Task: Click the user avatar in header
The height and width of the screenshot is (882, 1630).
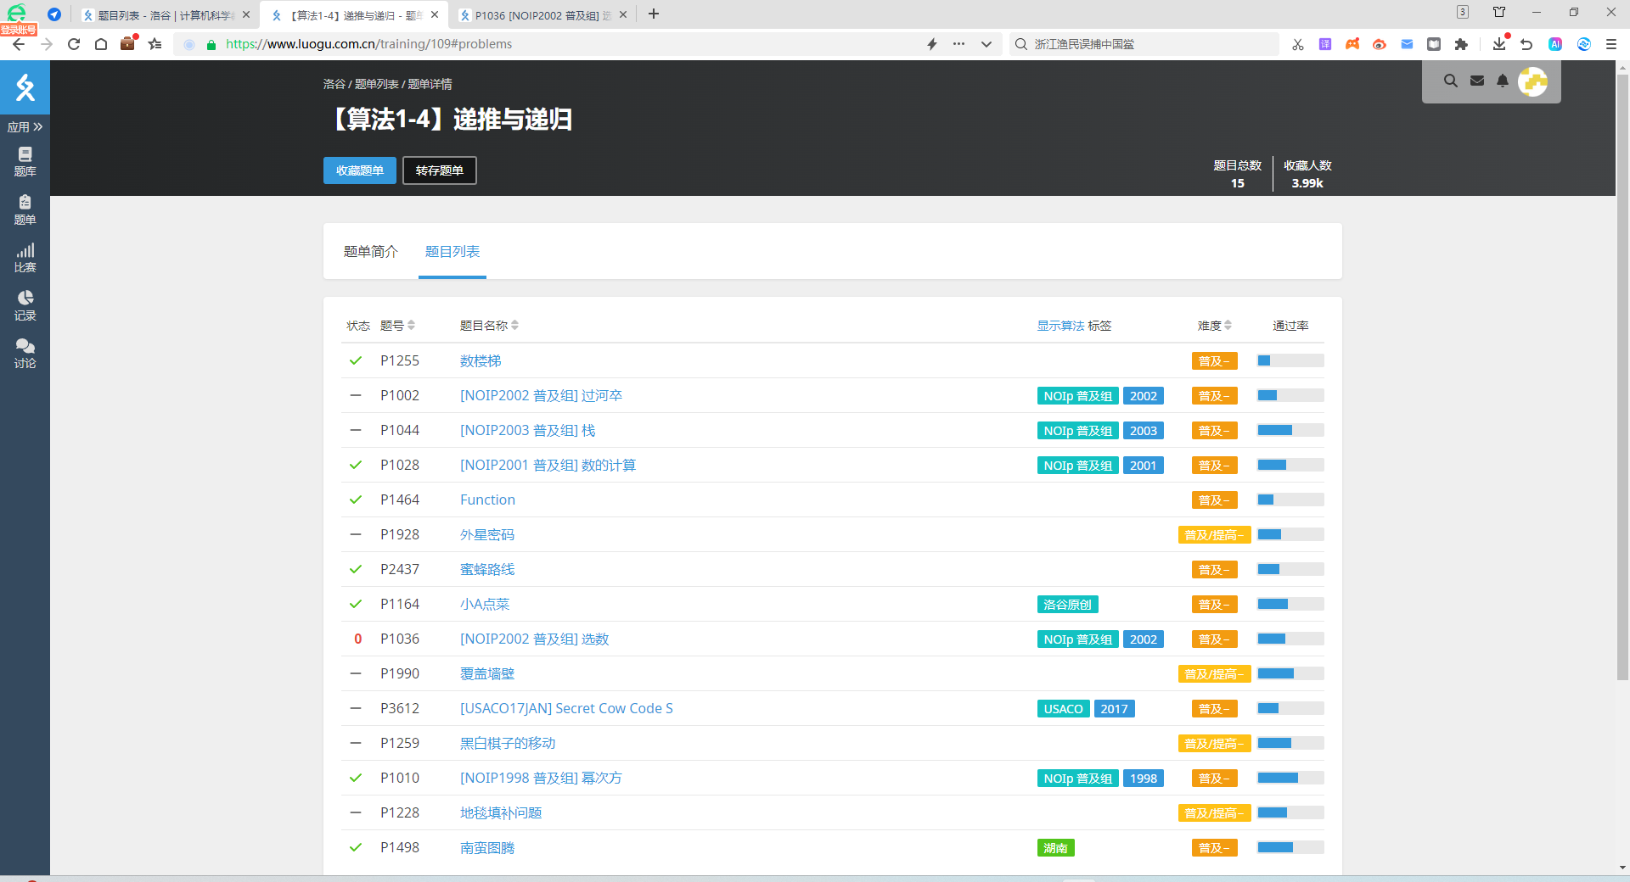Action: (1533, 81)
